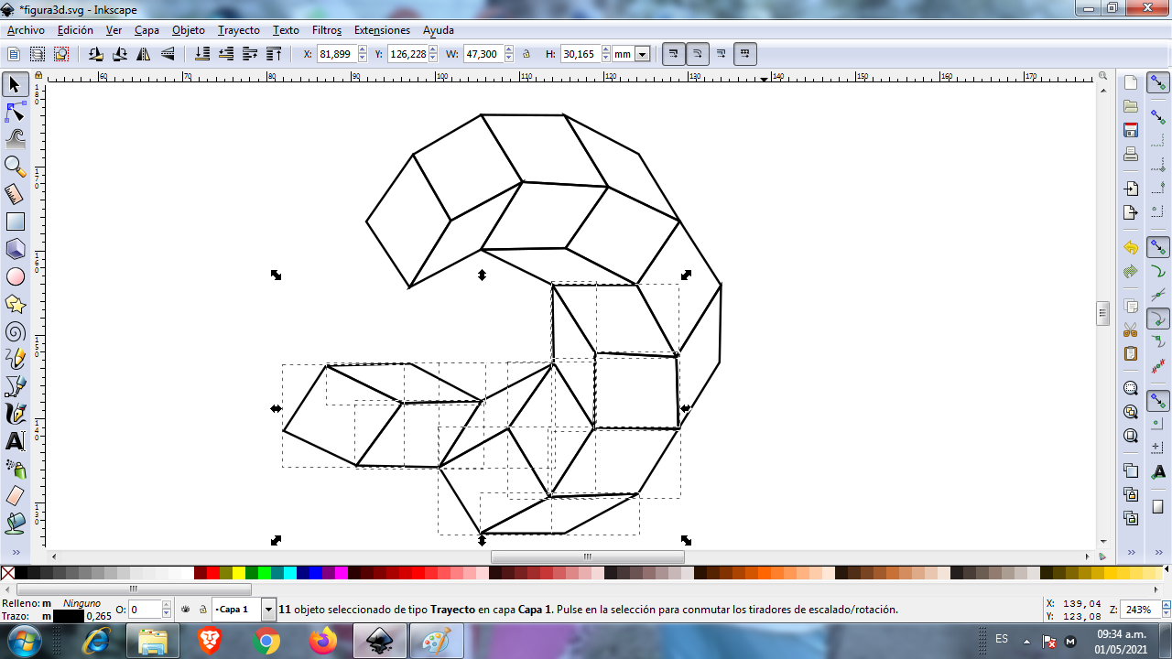
Task: Toggle move patterns with object
Action: click(x=745, y=54)
